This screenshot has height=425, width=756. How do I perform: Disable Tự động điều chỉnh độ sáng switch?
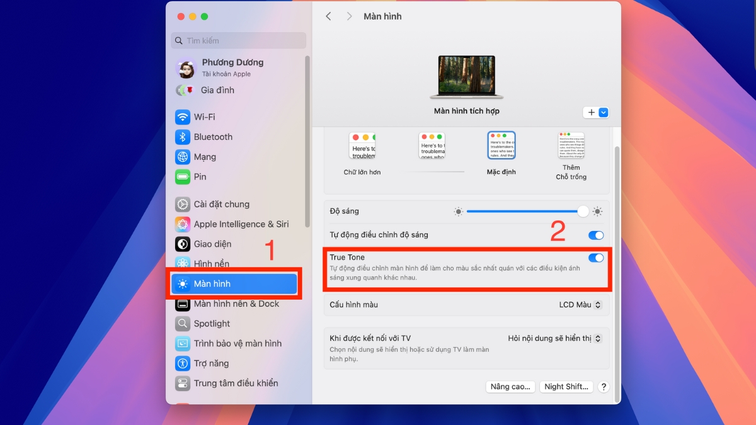(595, 235)
